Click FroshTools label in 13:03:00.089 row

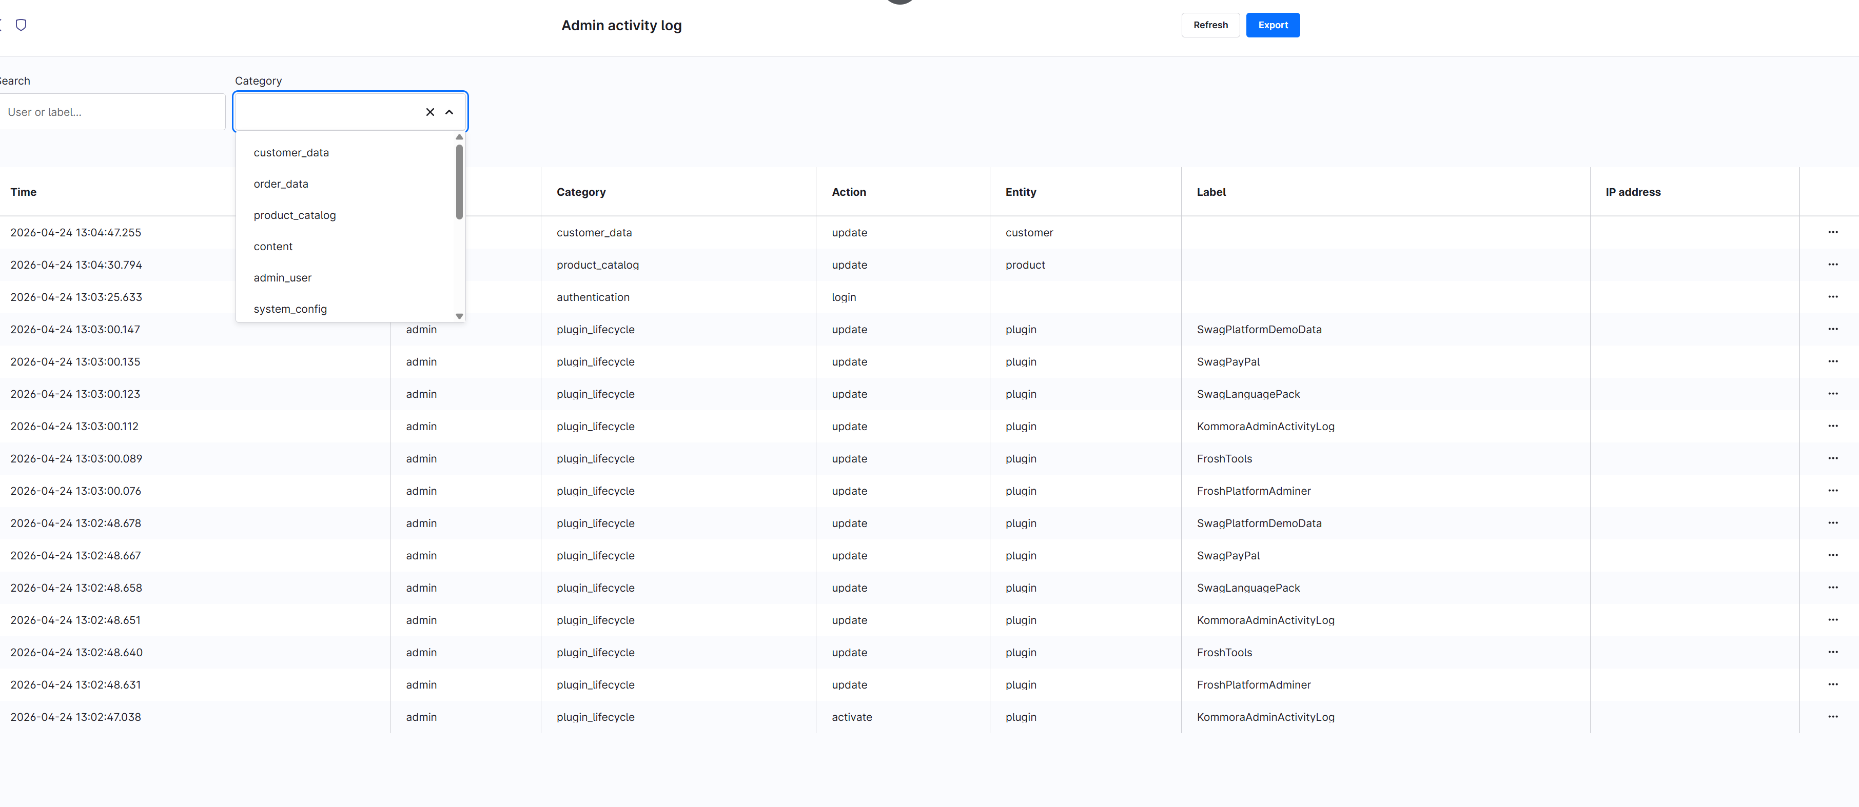[x=1224, y=459]
